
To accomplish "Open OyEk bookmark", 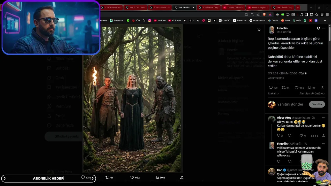I will (x=297, y=20).
